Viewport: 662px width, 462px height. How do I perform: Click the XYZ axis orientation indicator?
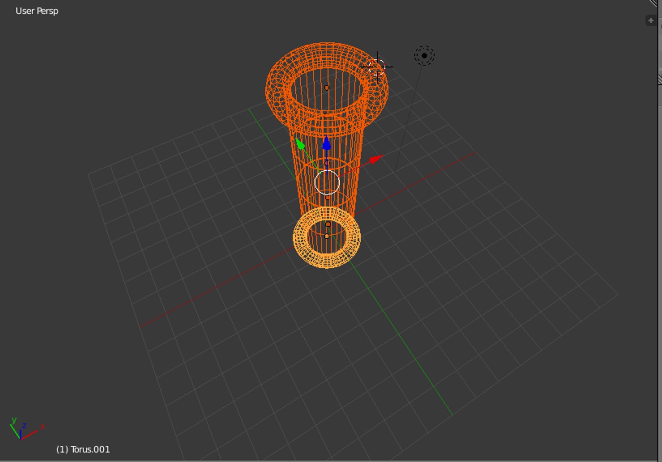(27, 429)
